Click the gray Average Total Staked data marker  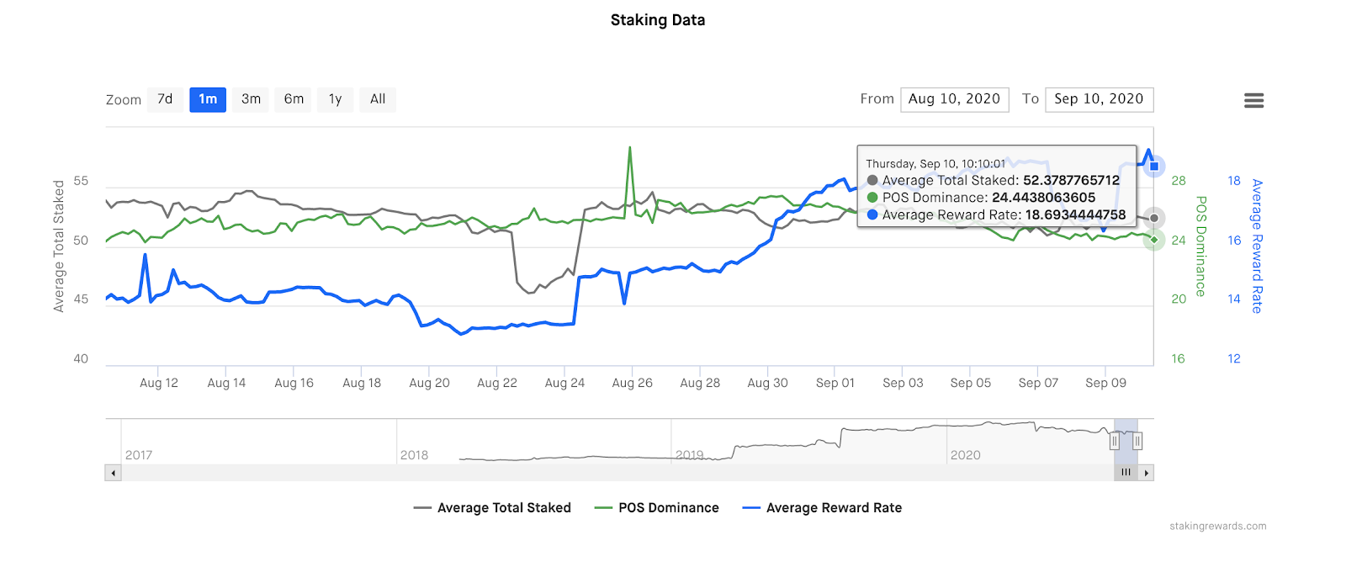[x=1154, y=218]
